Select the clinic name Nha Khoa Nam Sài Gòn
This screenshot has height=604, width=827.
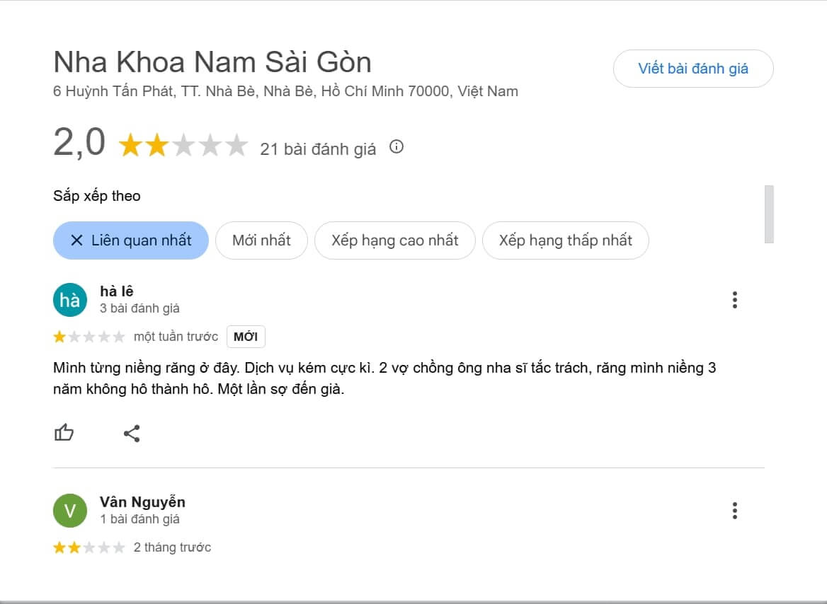coord(212,62)
